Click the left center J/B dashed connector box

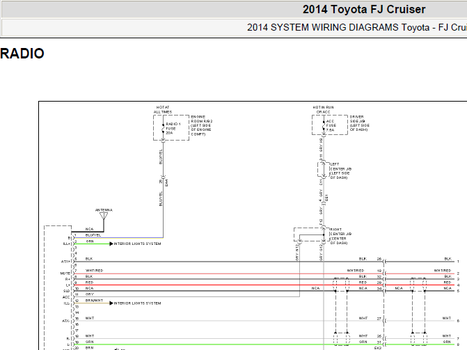pyautogui.click(x=322, y=170)
